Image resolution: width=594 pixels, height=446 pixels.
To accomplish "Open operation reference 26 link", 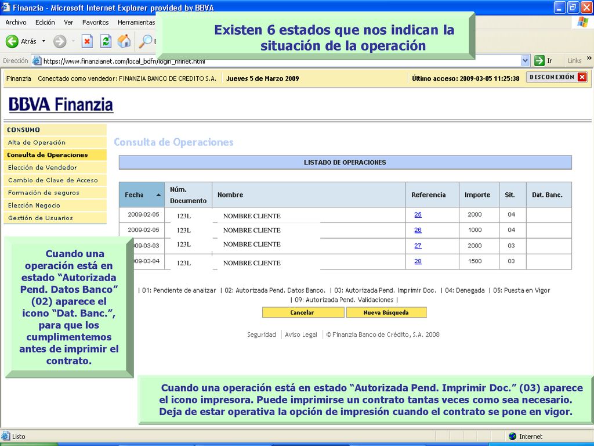I will (418, 230).
